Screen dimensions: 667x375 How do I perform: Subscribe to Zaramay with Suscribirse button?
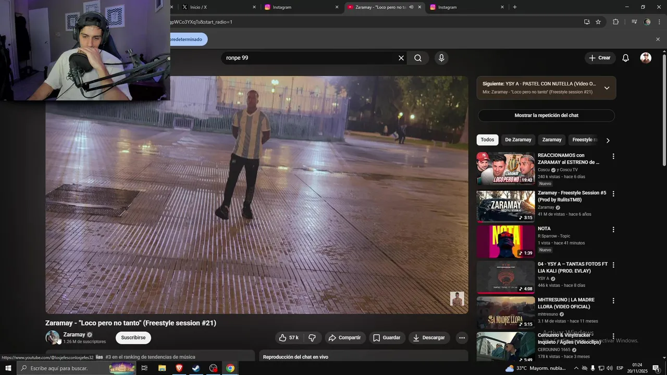(x=133, y=337)
